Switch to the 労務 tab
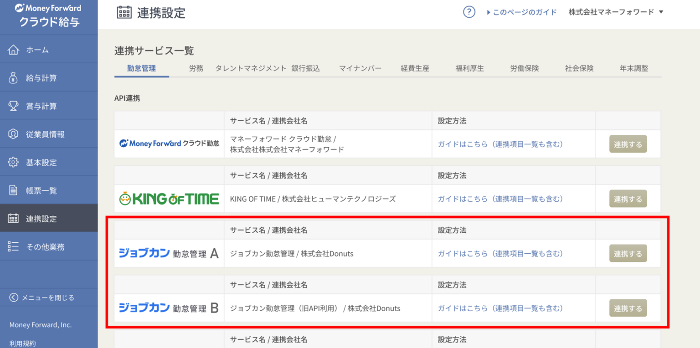700x348 pixels. click(x=196, y=68)
